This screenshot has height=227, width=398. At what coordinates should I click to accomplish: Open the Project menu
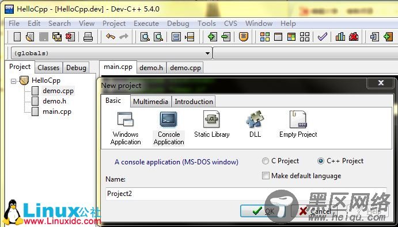coord(114,24)
